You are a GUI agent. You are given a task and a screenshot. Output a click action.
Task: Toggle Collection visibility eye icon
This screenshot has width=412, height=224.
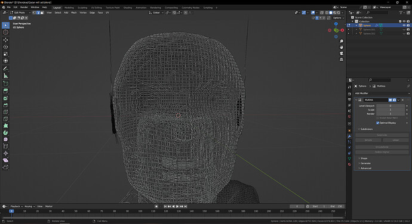[404, 21]
